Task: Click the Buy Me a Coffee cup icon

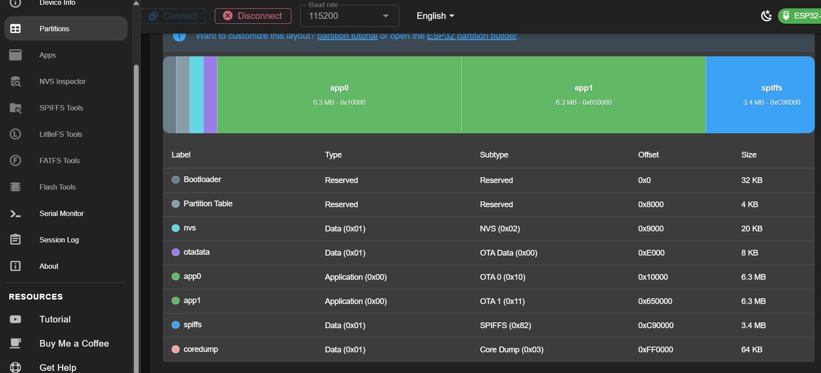Action: tap(15, 344)
